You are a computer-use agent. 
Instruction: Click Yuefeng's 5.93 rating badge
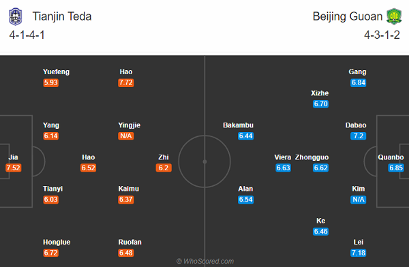(x=51, y=82)
